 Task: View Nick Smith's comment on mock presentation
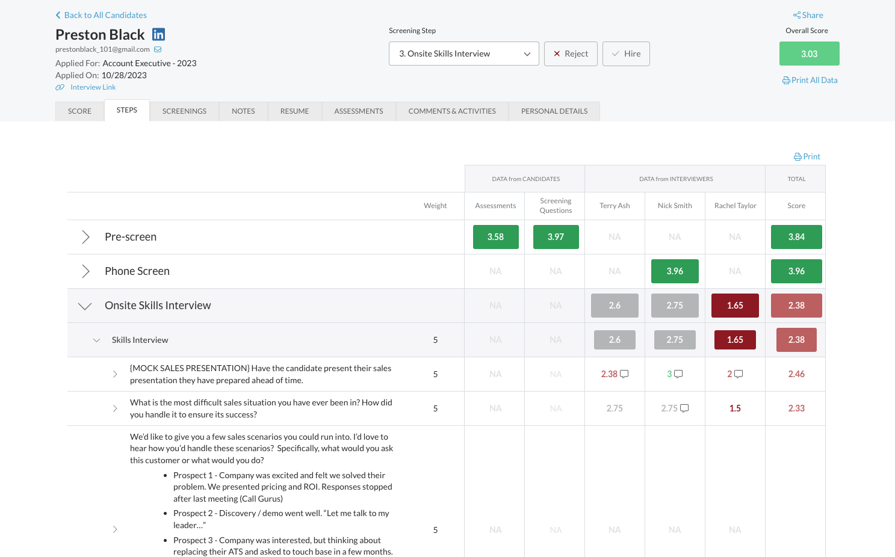678,374
